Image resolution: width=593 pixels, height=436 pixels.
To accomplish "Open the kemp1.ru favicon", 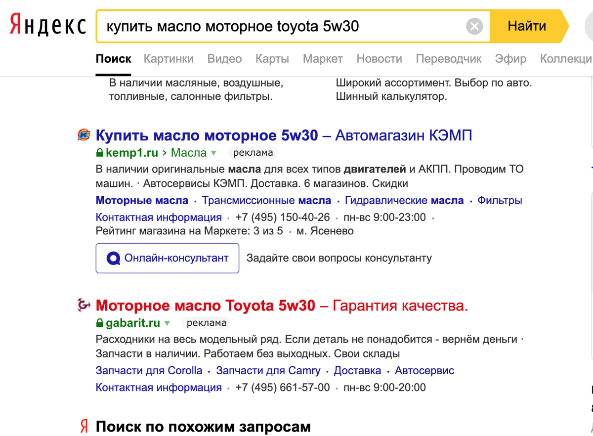I will click(x=84, y=134).
